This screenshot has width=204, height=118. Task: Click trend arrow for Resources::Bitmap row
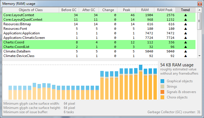[x=186, y=24]
